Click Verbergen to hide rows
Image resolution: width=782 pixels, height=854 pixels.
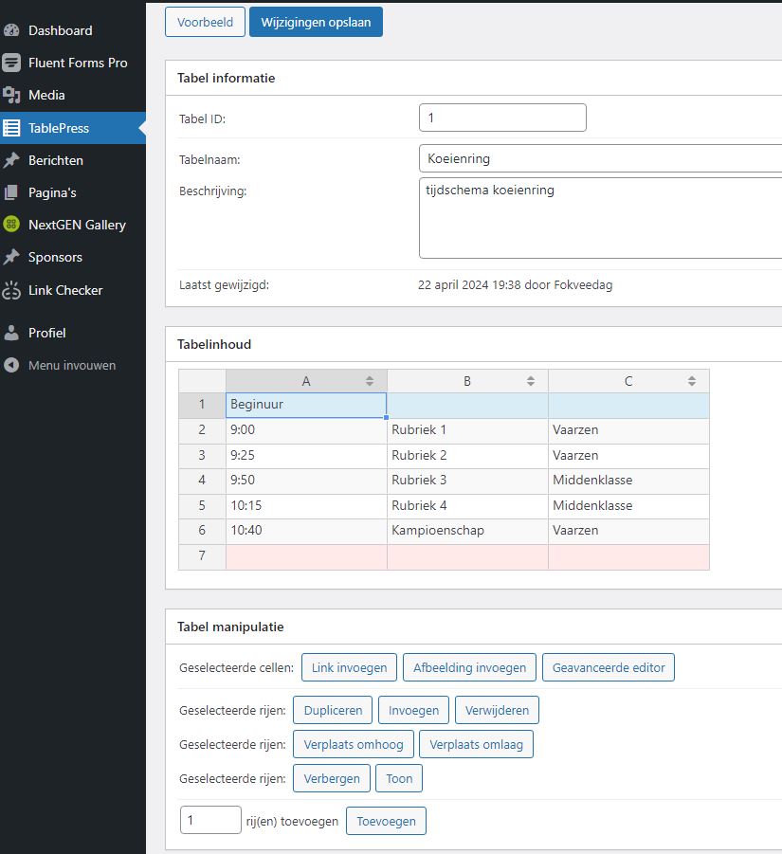point(332,779)
